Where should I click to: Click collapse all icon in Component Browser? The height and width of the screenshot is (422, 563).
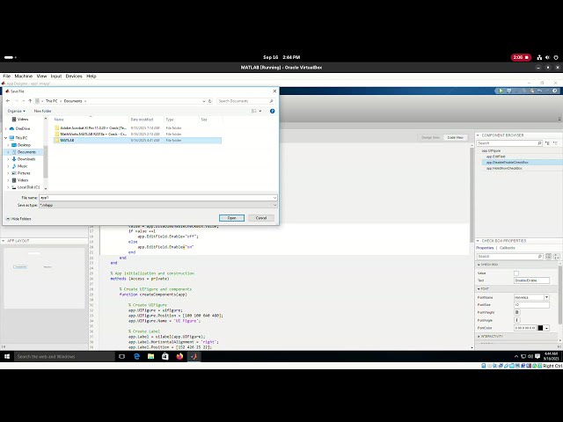(555, 143)
